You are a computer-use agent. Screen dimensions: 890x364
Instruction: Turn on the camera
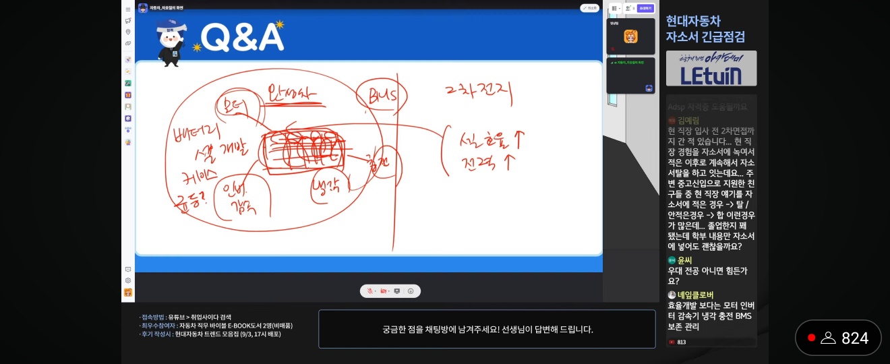tap(382, 291)
